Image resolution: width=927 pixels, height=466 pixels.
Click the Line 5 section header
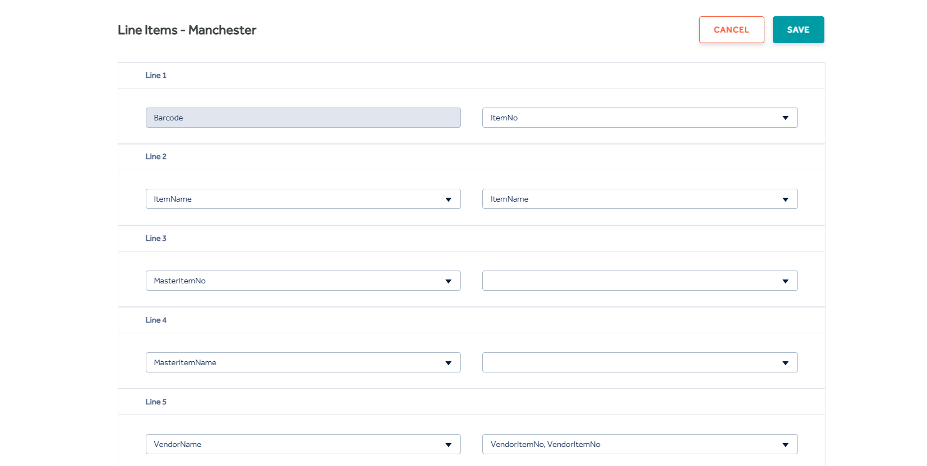click(471, 402)
